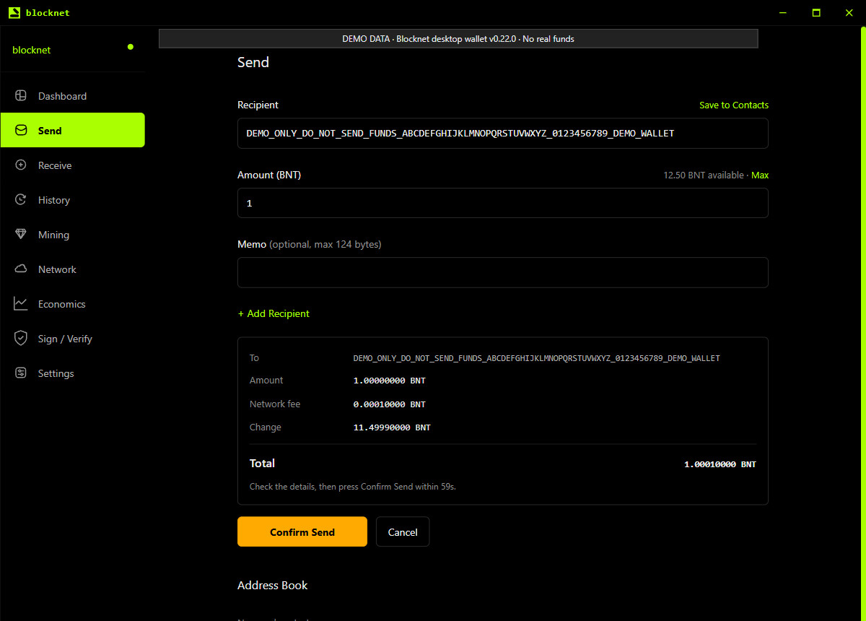Viewport: 866px width, 621px height.
Task: Open Dashboard via its sidebar icon
Action: (21, 96)
